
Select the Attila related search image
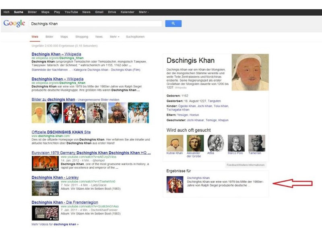[x=216, y=143]
